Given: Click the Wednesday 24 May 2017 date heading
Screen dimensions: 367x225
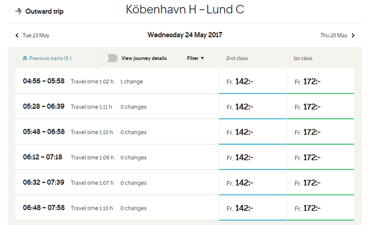Looking at the screenshot, I should (x=184, y=35).
